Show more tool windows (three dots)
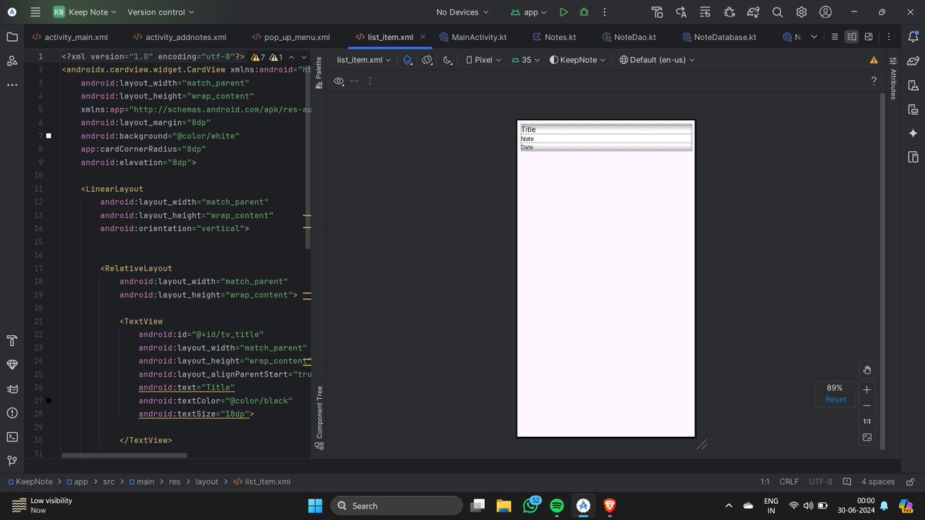Screen dimensions: 925x520 tap(12, 84)
